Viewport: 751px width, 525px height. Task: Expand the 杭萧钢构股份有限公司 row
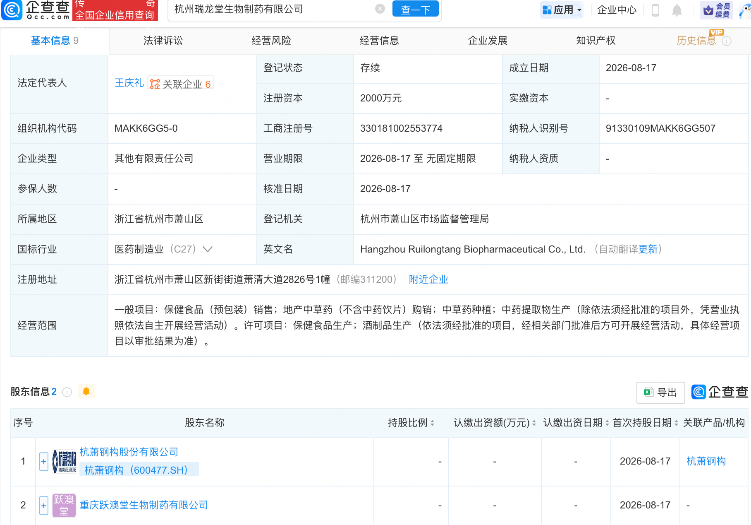coord(44,462)
